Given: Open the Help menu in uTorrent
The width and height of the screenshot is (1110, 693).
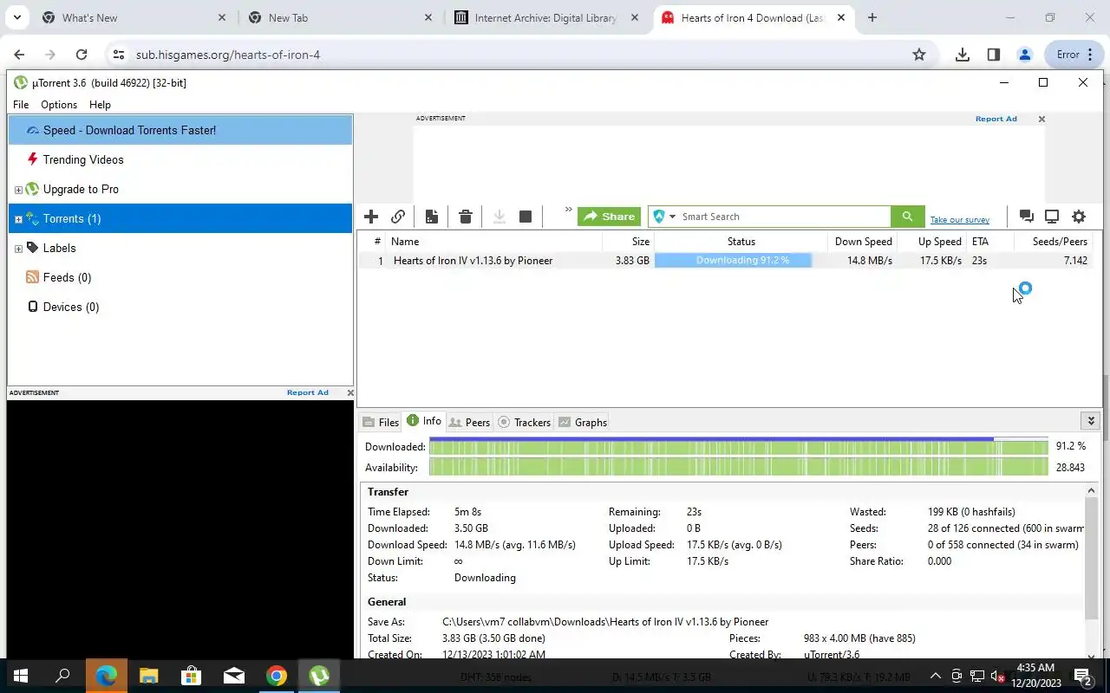Looking at the screenshot, I should (x=100, y=105).
